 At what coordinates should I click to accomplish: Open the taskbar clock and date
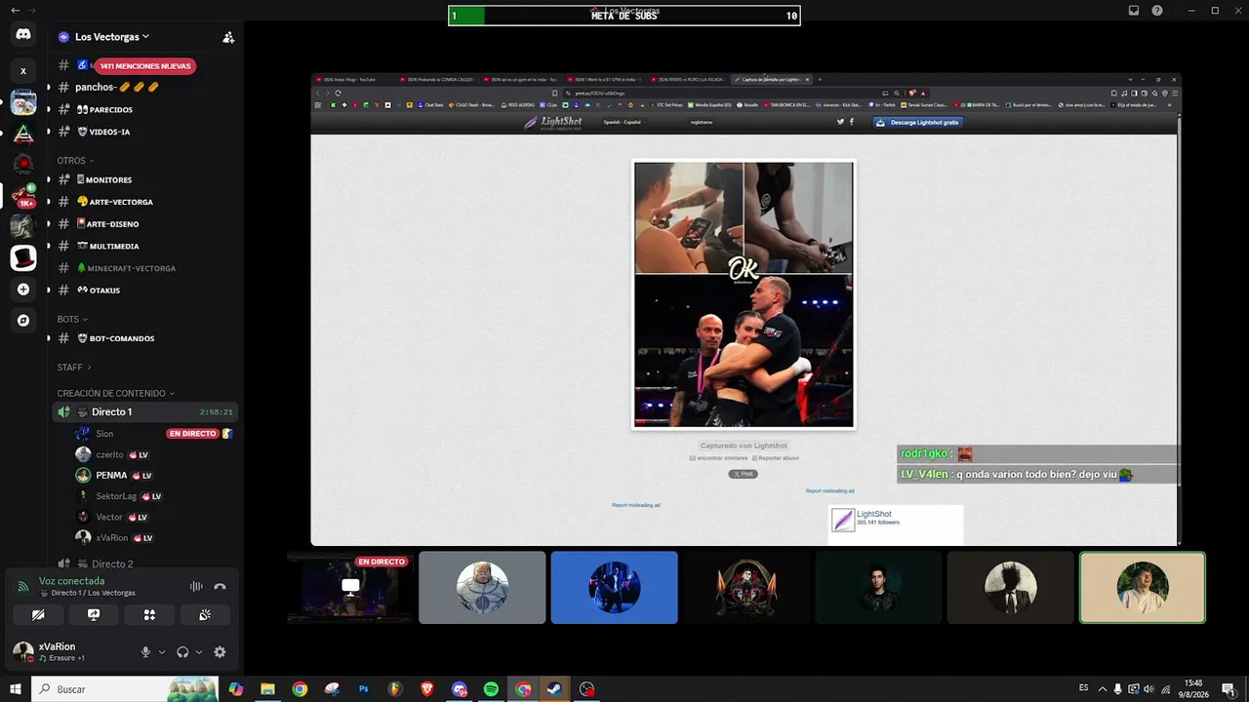(1195, 688)
